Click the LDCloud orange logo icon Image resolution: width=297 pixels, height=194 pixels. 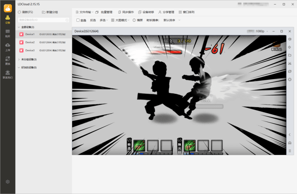(x=8, y=8)
